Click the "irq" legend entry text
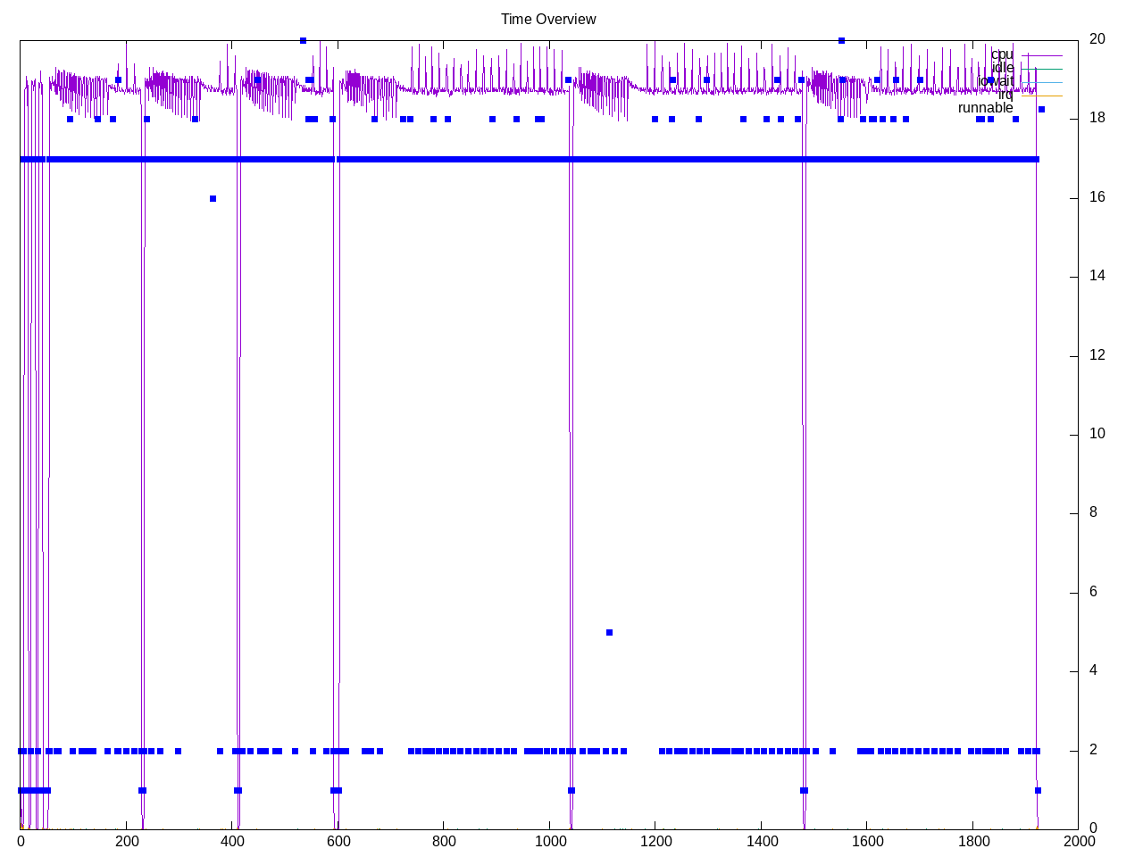 tap(1005, 95)
